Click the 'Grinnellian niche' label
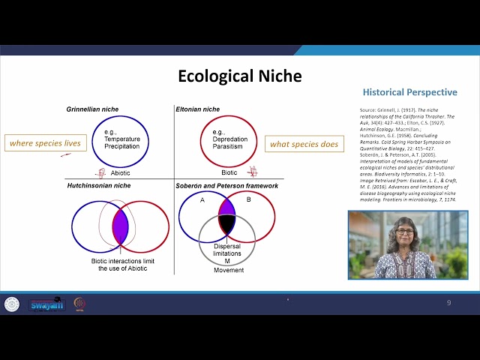Screen dimensions: 480x360 92,109
